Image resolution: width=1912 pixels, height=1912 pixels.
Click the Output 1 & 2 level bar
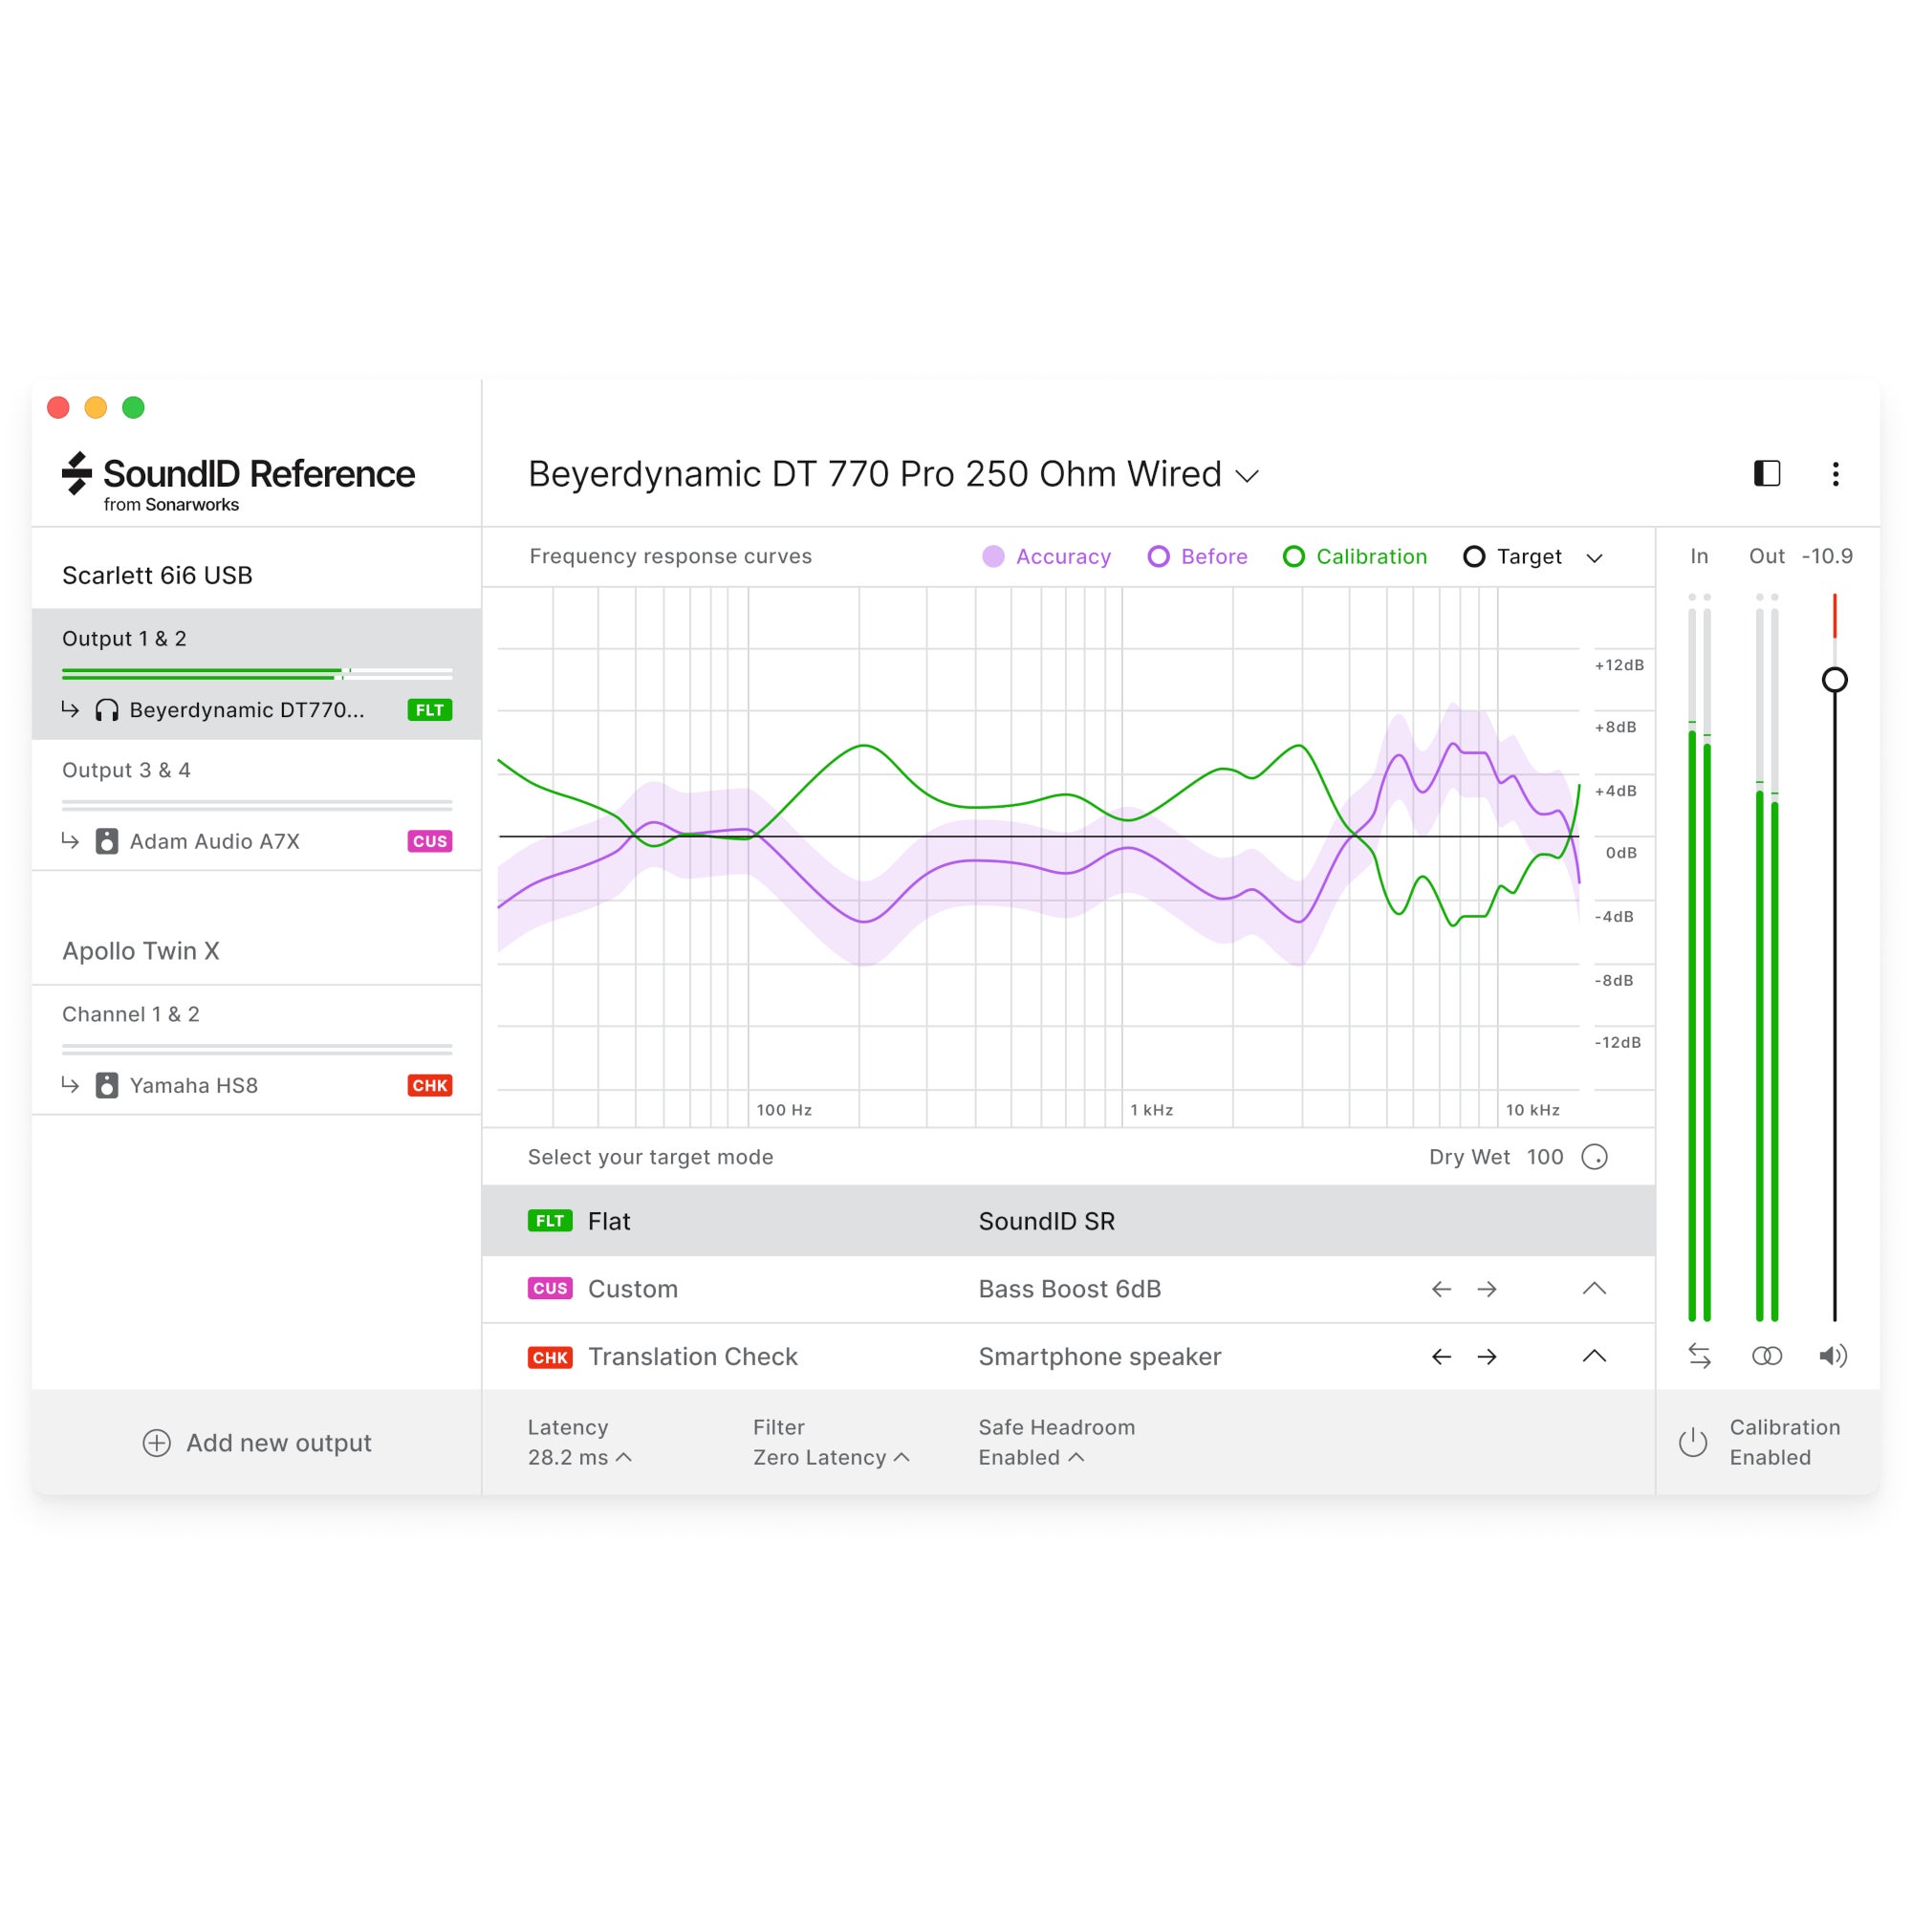[x=257, y=674]
